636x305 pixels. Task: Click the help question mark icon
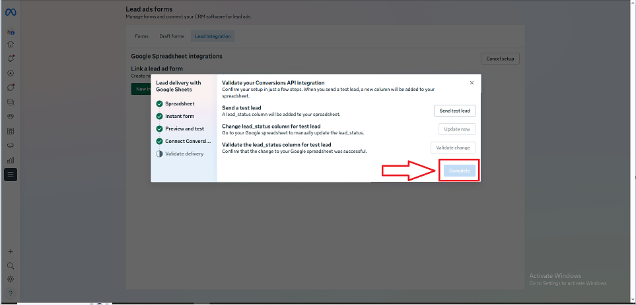click(x=11, y=293)
